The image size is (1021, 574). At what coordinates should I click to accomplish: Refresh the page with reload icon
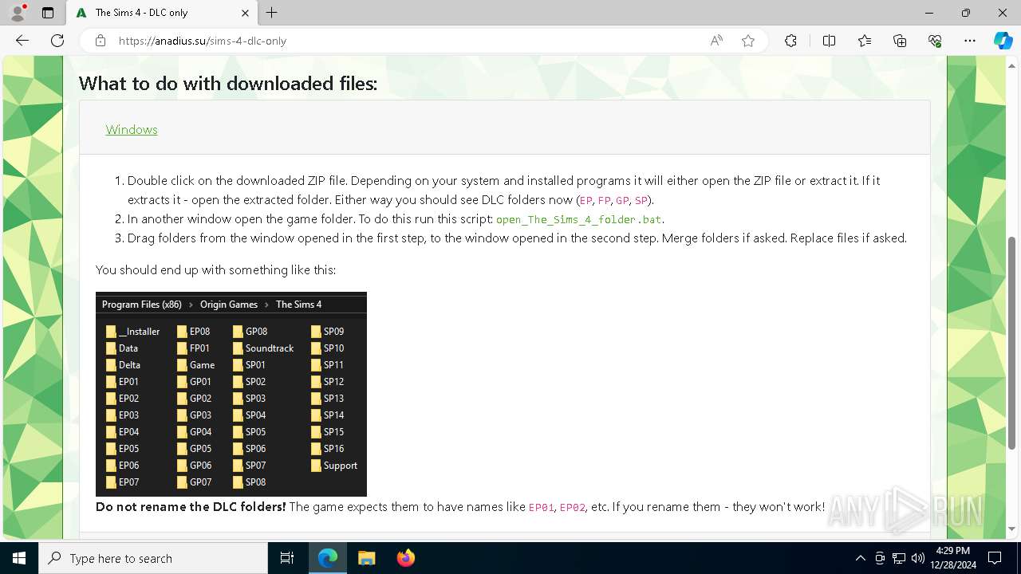click(57, 41)
